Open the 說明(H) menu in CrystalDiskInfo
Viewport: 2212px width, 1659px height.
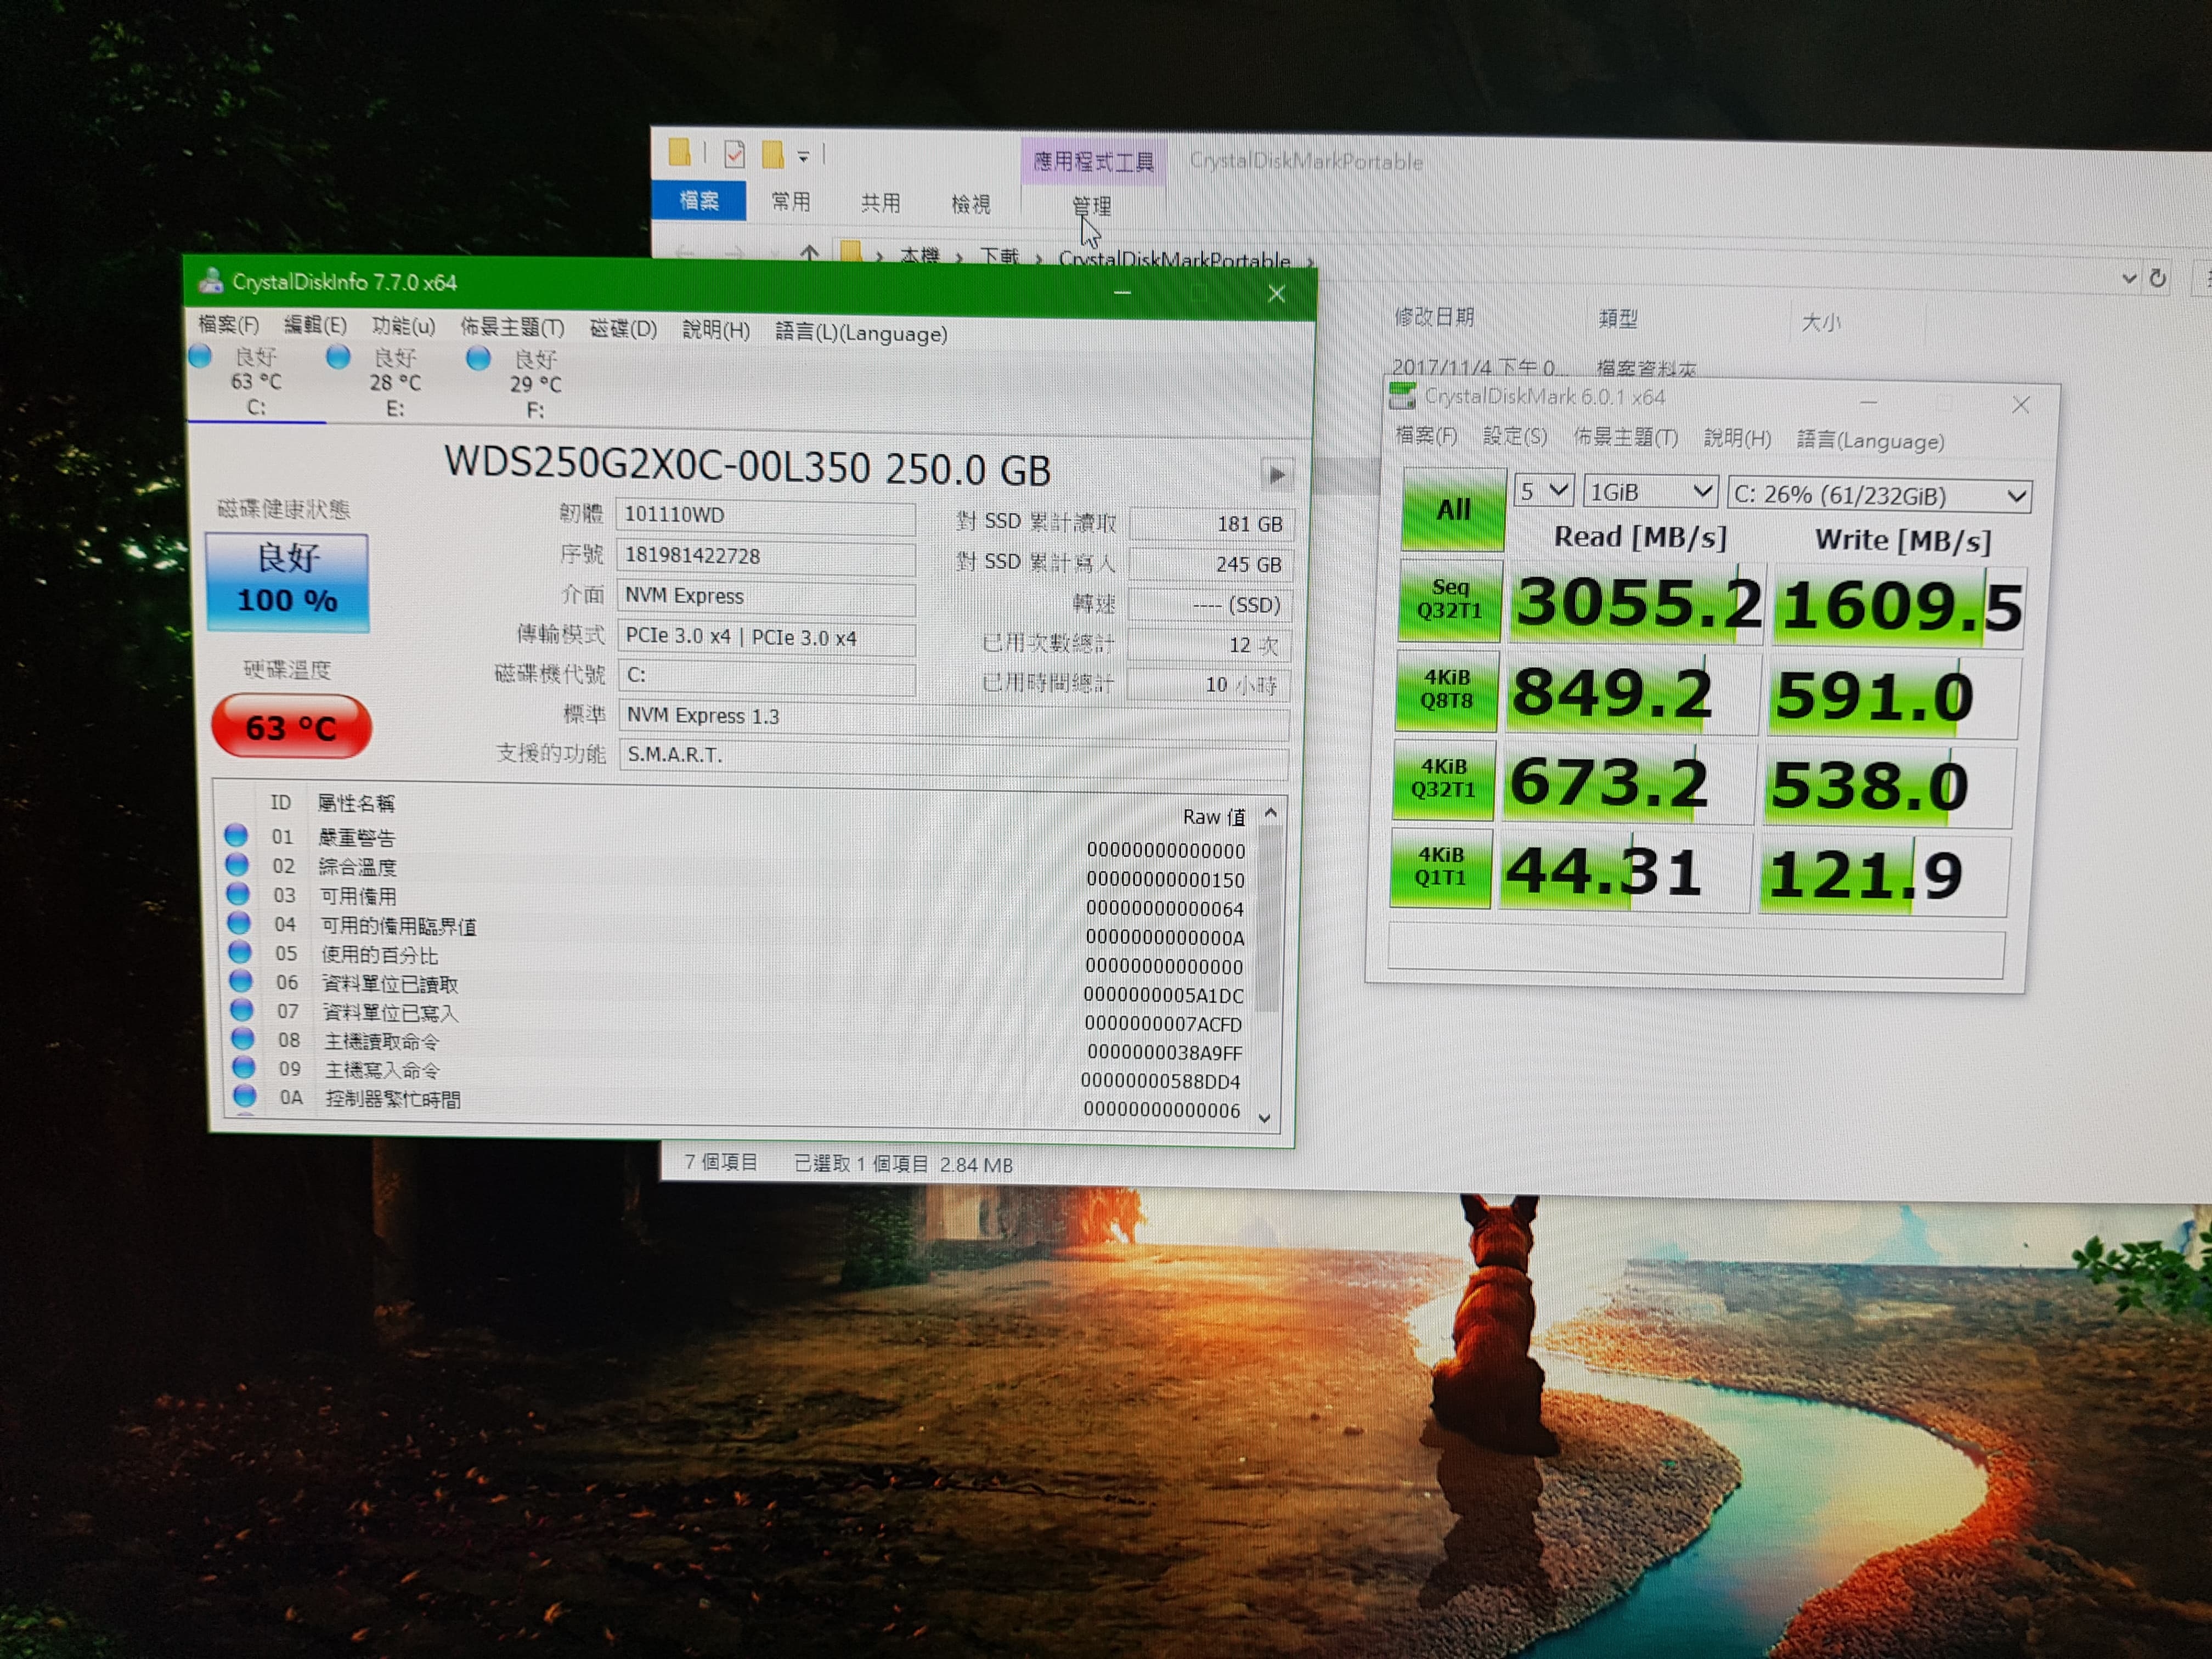[716, 330]
